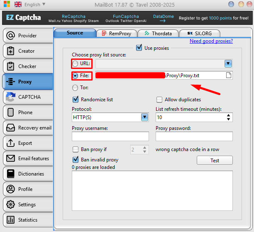This screenshot has height=232, width=254.
Task: Click the Dictionaries book icon
Action: (x=10, y=173)
